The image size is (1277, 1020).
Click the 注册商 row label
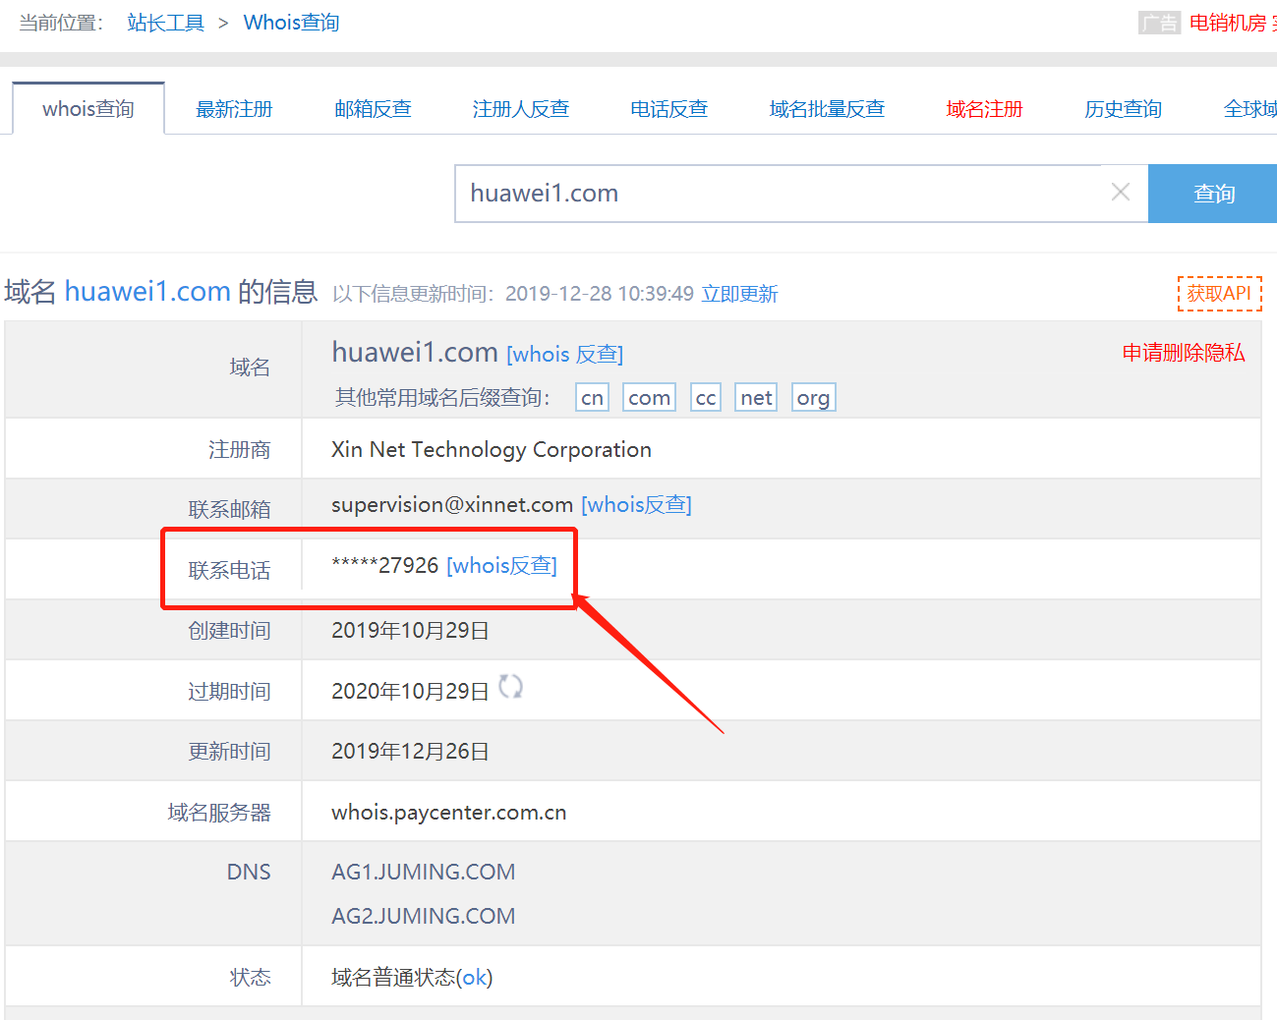(239, 450)
